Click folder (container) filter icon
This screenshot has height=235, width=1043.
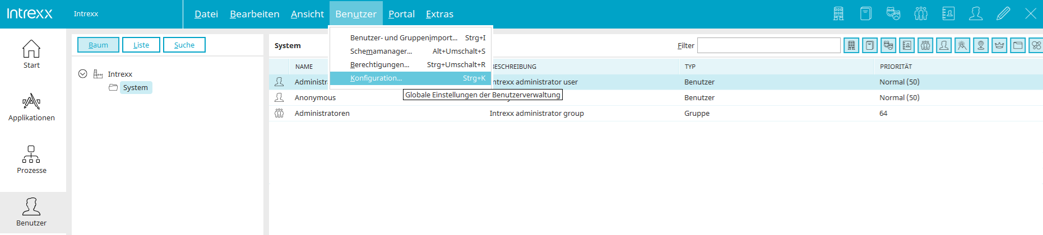1018,45
